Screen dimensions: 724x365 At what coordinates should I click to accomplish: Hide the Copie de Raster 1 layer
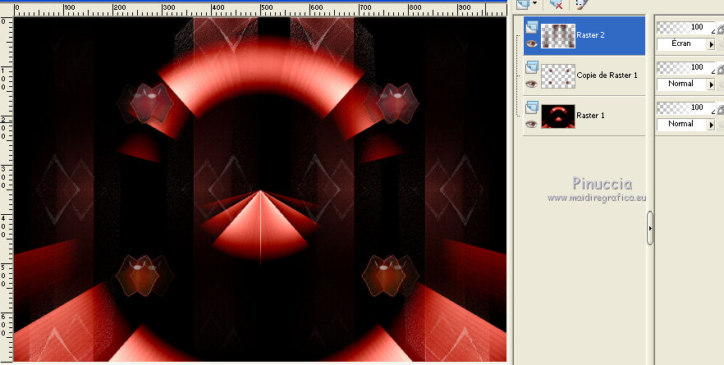[531, 84]
